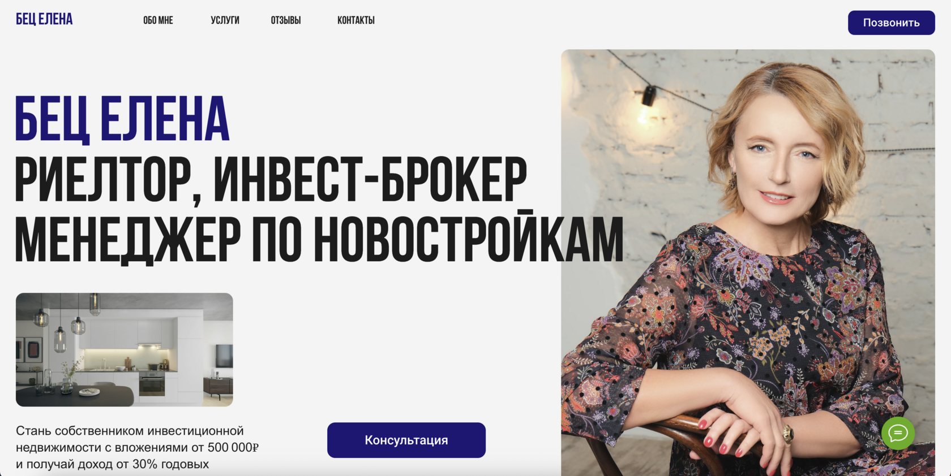Viewport: 951px width, 476px height.
Task: Click the Консультация button
Action: click(406, 440)
